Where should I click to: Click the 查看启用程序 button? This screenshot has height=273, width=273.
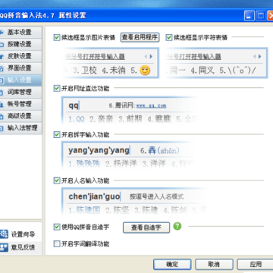[x=140, y=38]
